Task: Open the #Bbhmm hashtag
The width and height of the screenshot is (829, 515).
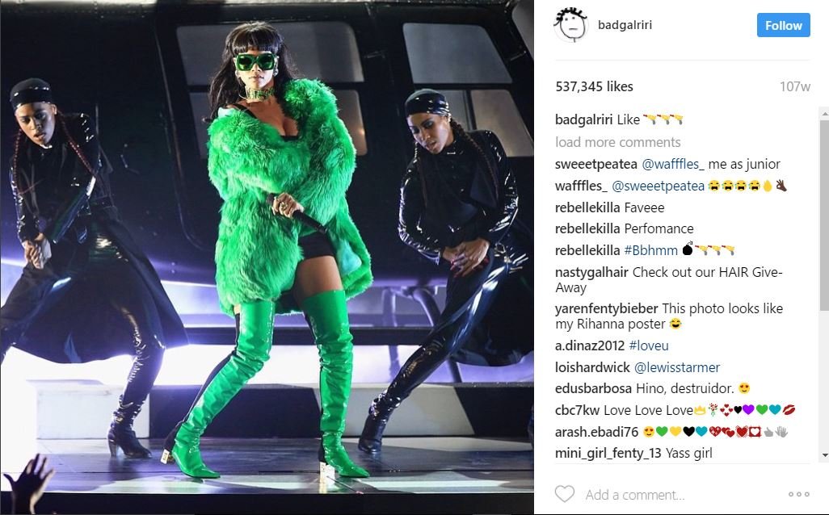Action: pyautogui.click(x=650, y=250)
